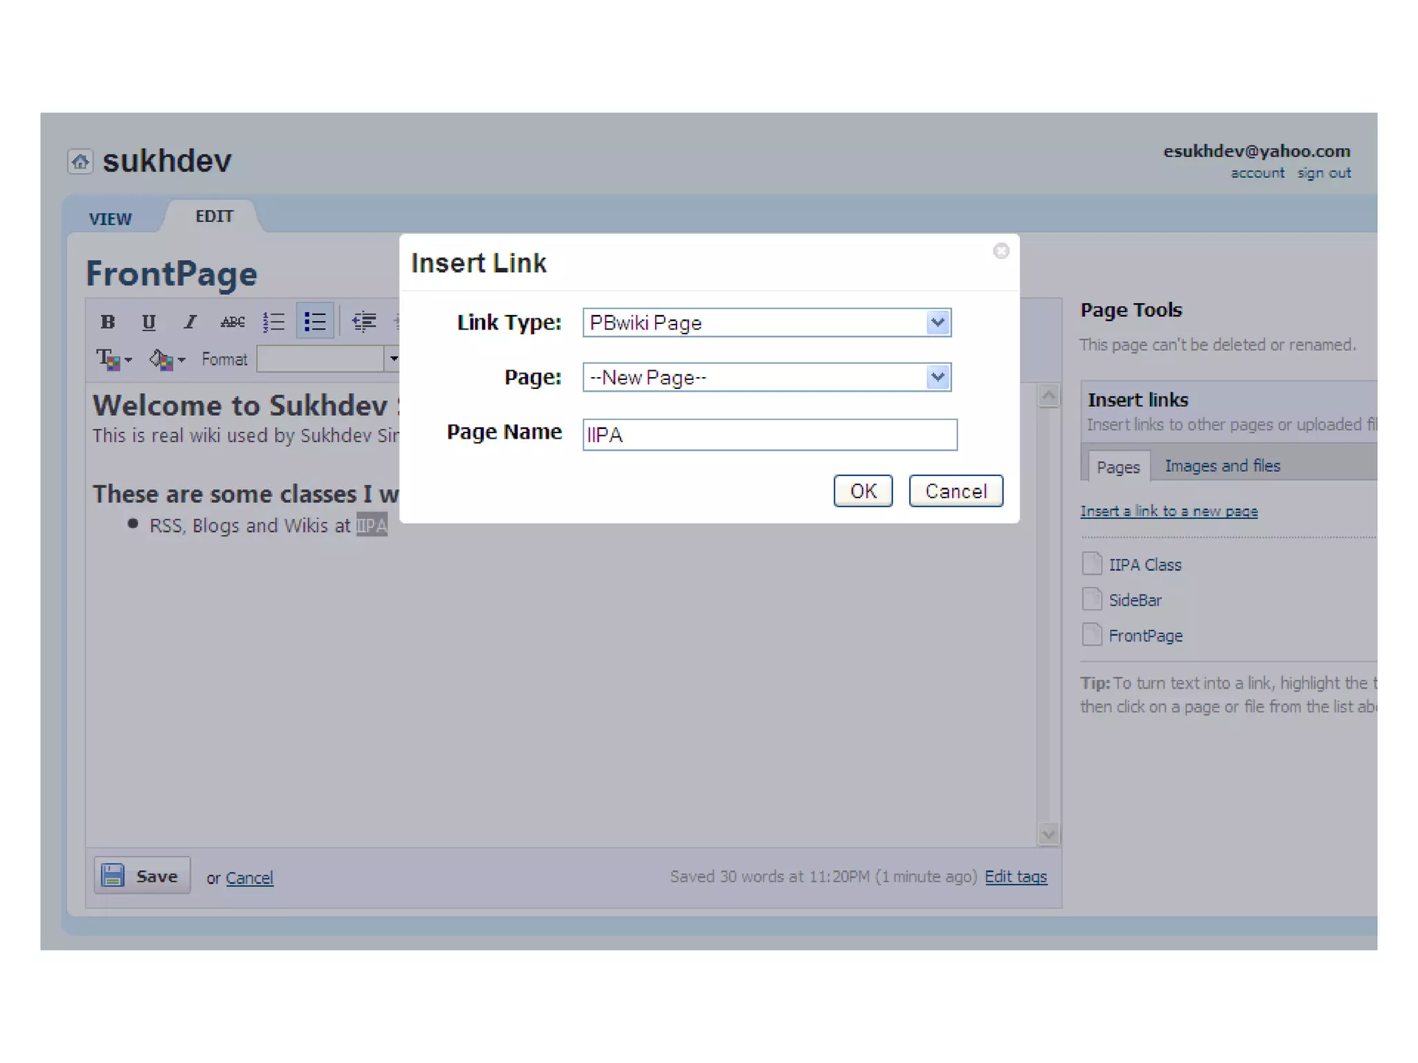Open the background color picker

167,360
